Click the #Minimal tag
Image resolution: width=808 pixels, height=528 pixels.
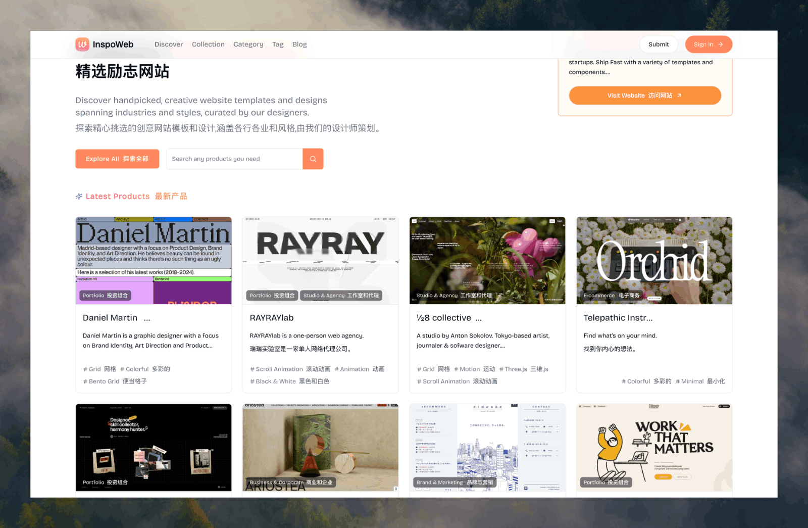(700, 381)
